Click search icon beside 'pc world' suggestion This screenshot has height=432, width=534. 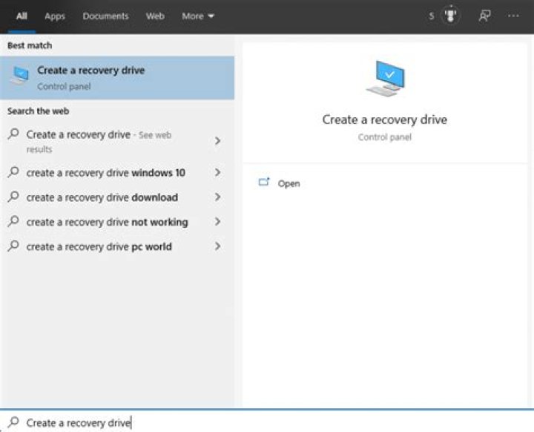(x=13, y=246)
